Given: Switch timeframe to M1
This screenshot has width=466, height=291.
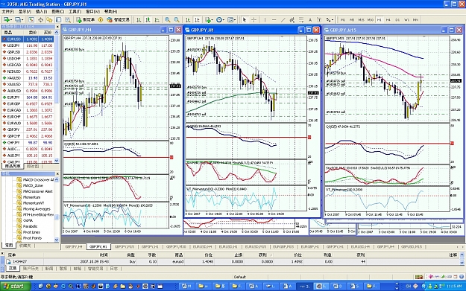Looking at the screenshot, I should tap(343, 20).
